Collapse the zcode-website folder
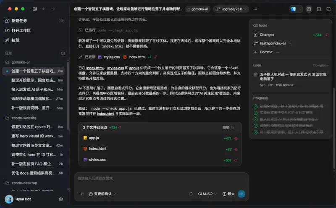336x208 pixels. pyautogui.click(x=21, y=118)
